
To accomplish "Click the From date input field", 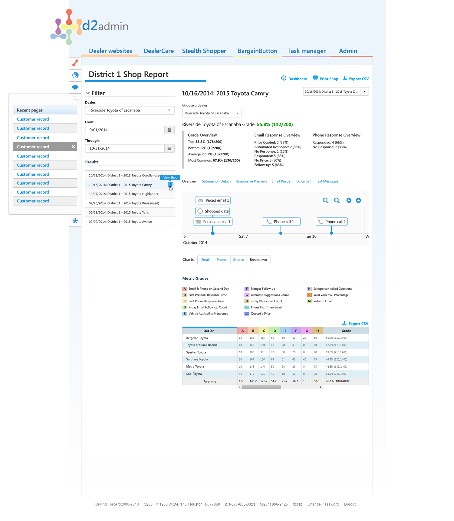I will point(125,130).
